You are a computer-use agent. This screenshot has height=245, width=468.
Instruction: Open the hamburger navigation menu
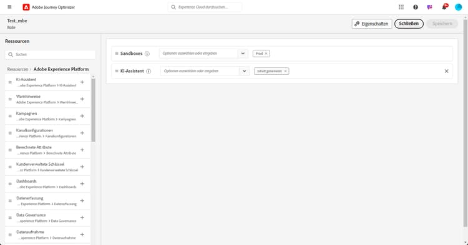[9, 7]
